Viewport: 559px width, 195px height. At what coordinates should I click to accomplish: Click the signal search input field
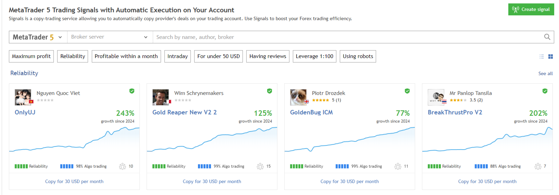pyautogui.click(x=346, y=37)
